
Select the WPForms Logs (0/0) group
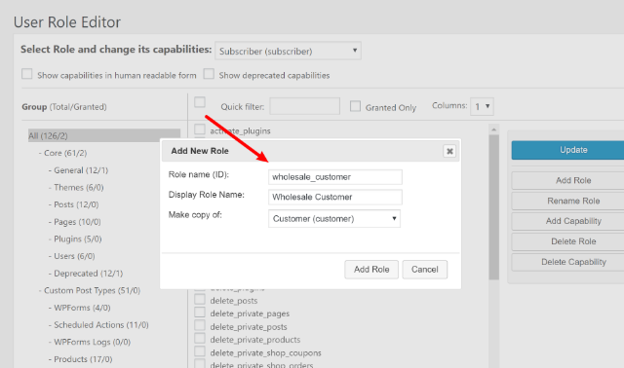point(92,342)
